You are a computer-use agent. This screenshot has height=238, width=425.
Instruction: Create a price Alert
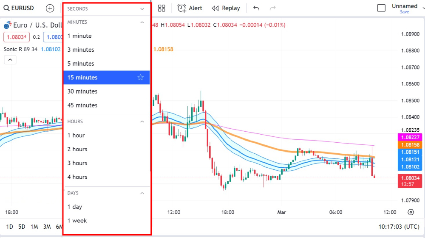190,8
